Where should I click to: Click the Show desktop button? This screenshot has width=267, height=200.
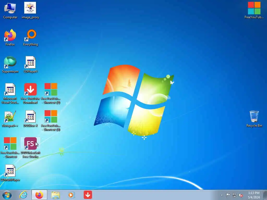click(x=265, y=195)
